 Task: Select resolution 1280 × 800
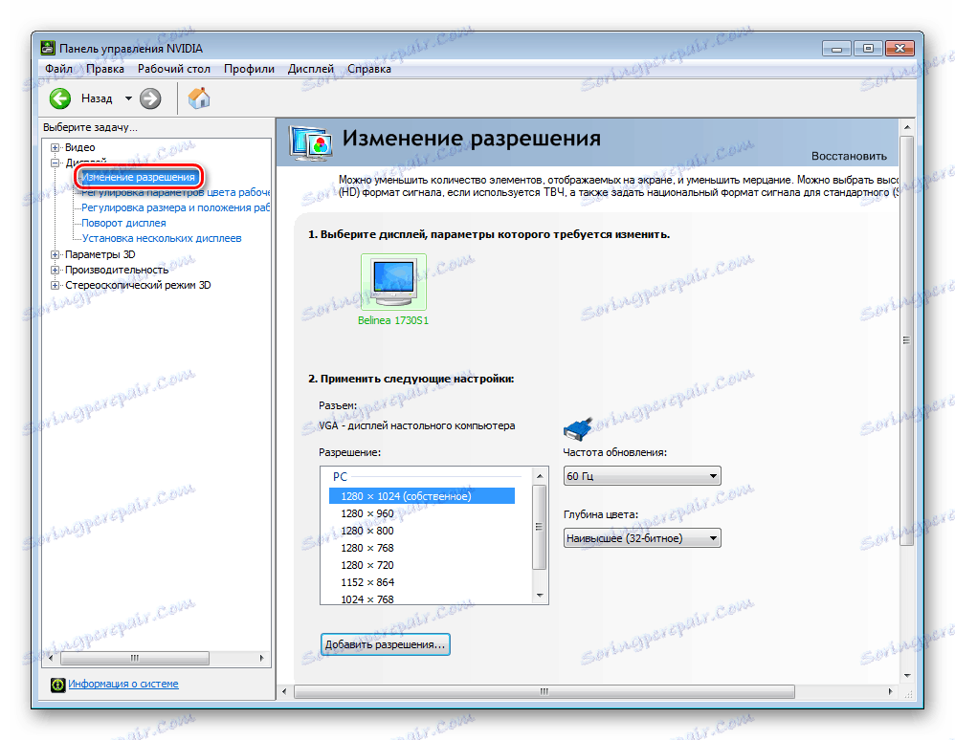tap(367, 531)
